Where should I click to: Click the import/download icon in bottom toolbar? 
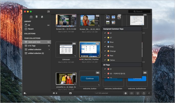click(x=138, y=93)
